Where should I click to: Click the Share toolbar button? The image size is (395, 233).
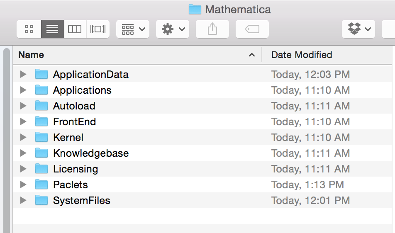pos(212,29)
